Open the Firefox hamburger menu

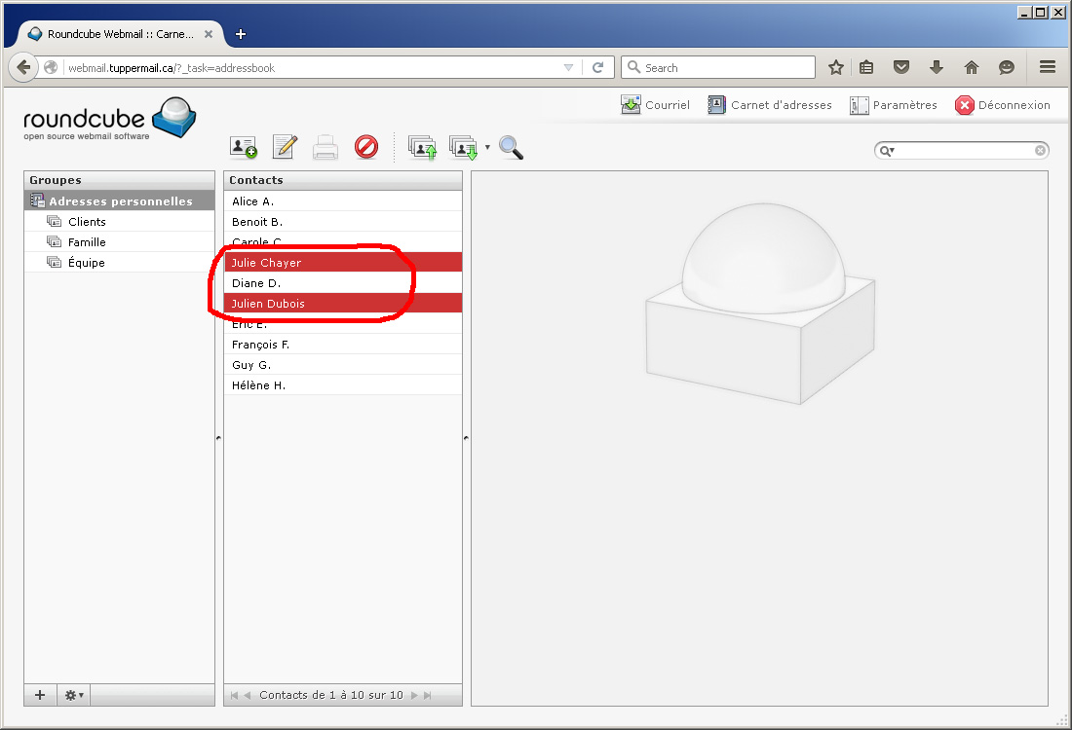(1048, 67)
